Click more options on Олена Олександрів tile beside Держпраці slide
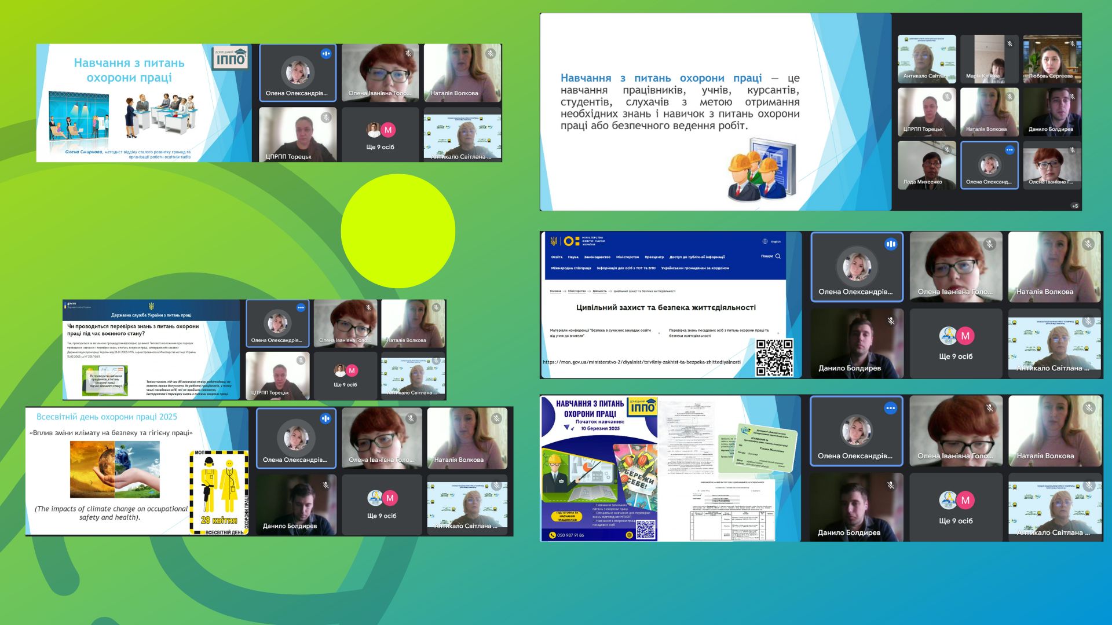Image resolution: width=1112 pixels, height=625 pixels. pos(301,308)
